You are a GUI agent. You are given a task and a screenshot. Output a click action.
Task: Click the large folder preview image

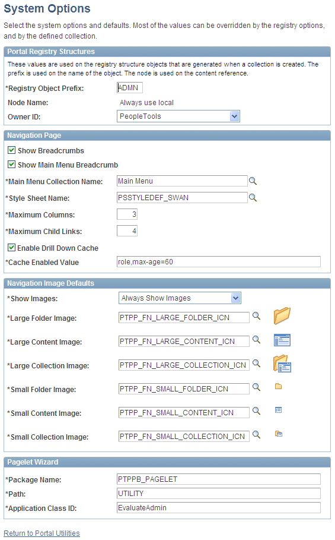(x=282, y=316)
